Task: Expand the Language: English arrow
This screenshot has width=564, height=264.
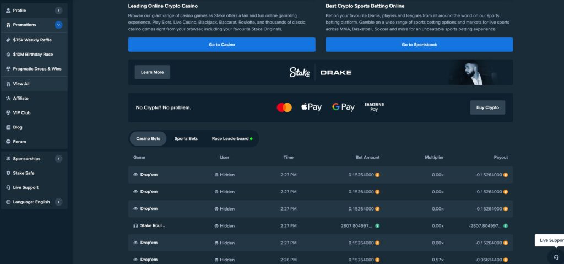Action: [58, 202]
